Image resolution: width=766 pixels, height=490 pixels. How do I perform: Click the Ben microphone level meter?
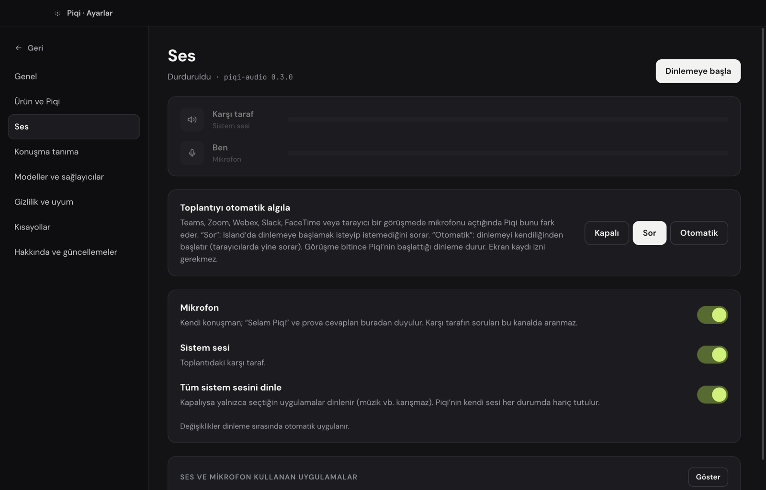508,153
